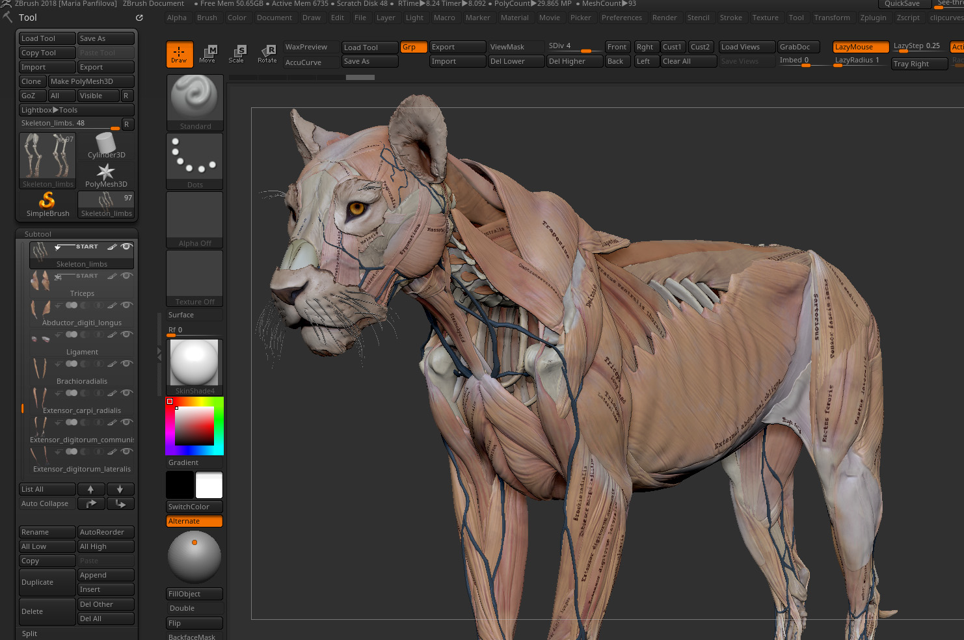964x640 pixels.
Task: Select the PolyMesh3D star tool
Action: [106, 175]
